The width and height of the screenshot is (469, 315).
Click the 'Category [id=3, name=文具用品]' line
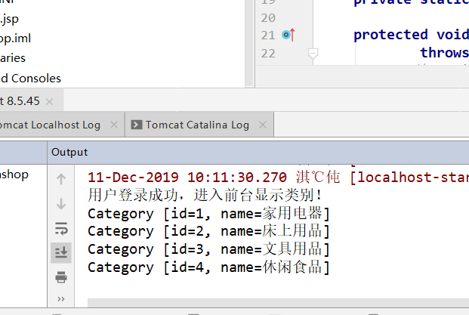208,249
